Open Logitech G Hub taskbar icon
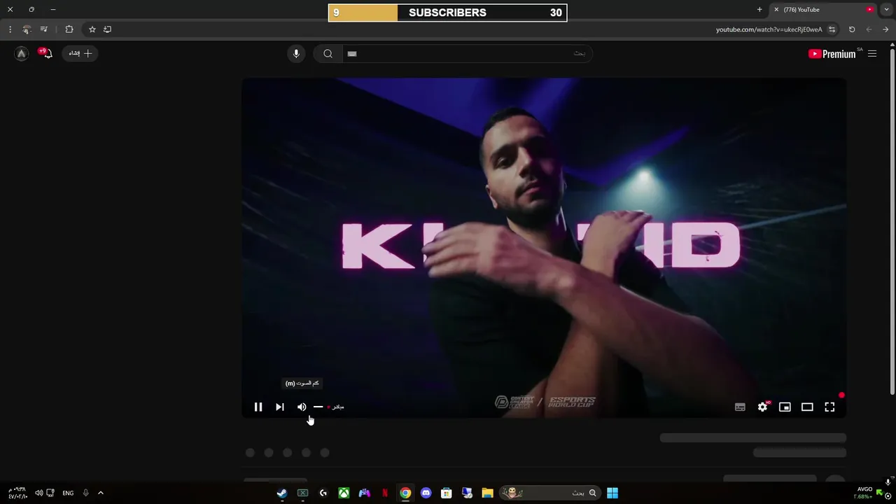 pos(323,493)
